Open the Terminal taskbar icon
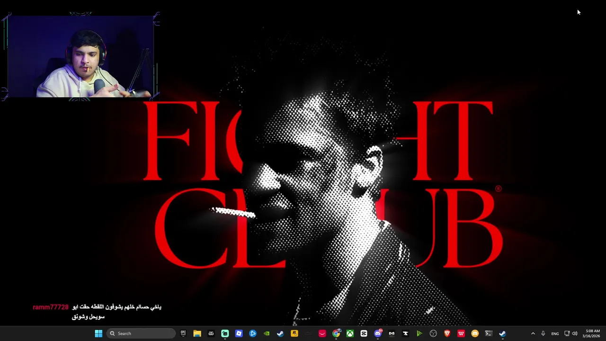Screen dimensions: 606x341 click(489, 333)
